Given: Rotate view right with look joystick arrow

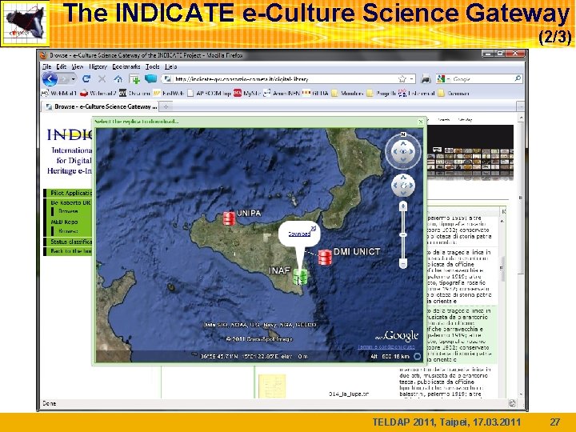Looking at the screenshot, I should [411, 151].
